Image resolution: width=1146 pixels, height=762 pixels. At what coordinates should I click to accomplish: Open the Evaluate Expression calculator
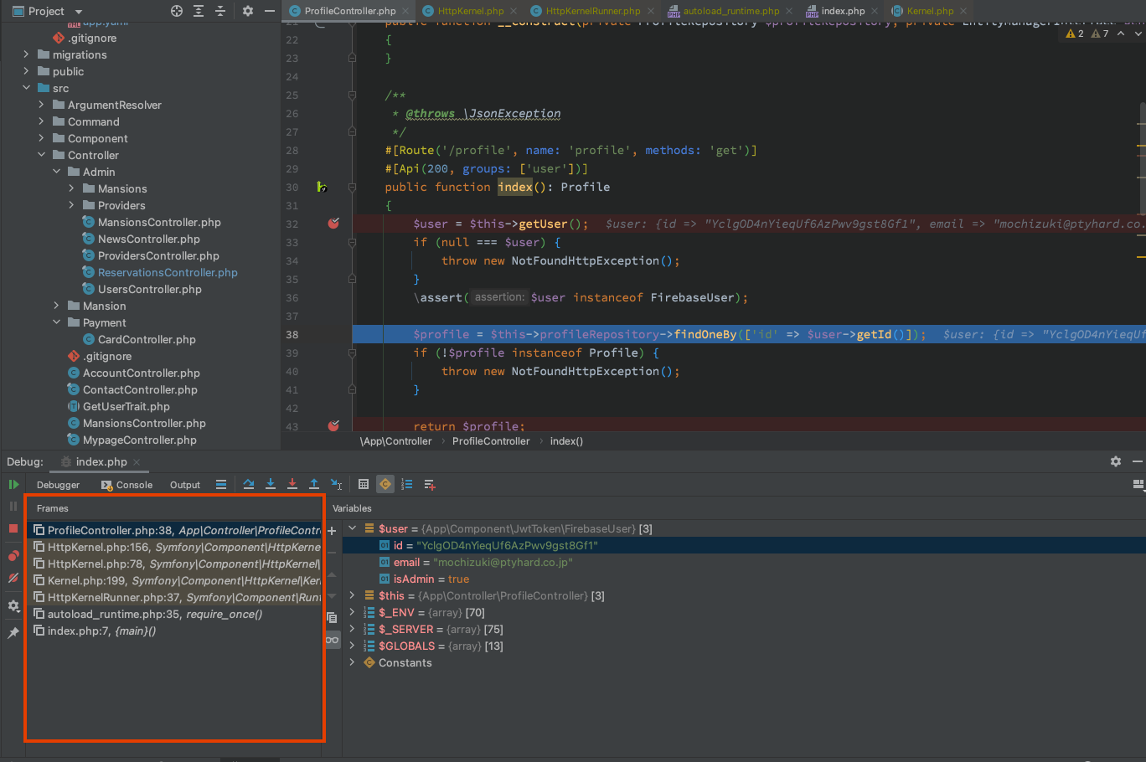coord(364,484)
